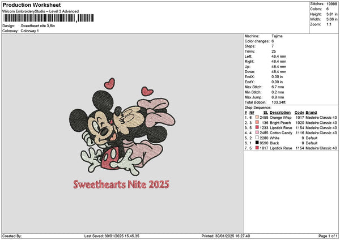Viewport: 340px width, 240px height.
Task: Select the White thread color swatch
Action: [x=257, y=138]
